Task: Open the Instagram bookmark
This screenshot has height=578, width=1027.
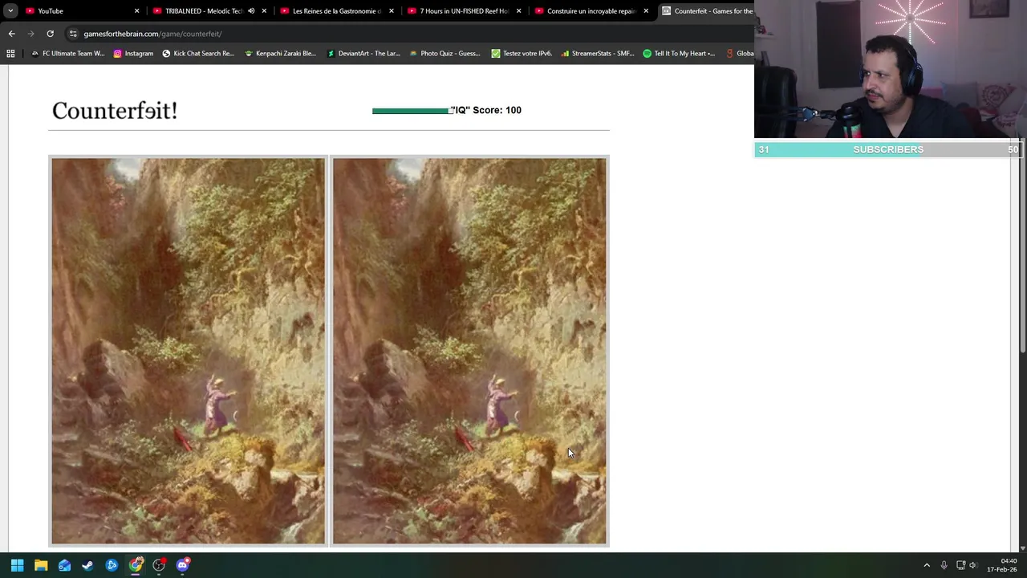Action: pyautogui.click(x=133, y=54)
